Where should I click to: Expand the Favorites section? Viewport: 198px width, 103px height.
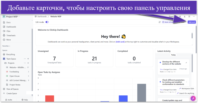click(x=6, y=46)
